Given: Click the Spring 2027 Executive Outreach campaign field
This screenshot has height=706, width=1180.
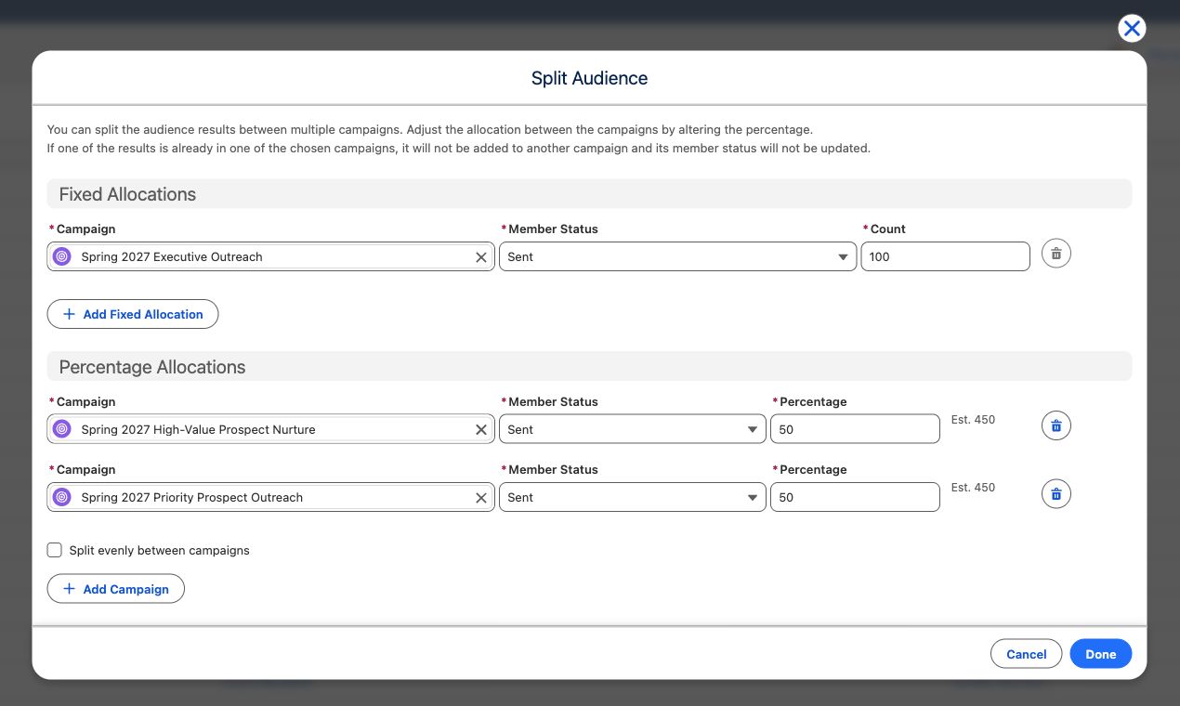Looking at the screenshot, I should [x=270, y=256].
